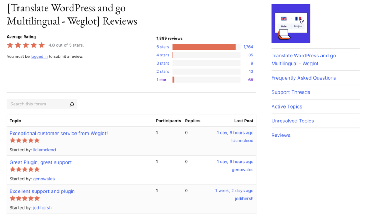The height and width of the screenshot is (215, 365).
Task: Click into the Search this forum field
Action: tap(37, 104)
